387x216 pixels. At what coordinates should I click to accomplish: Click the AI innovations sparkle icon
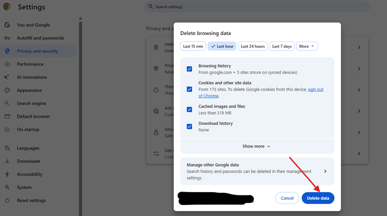tap(7, 77)
